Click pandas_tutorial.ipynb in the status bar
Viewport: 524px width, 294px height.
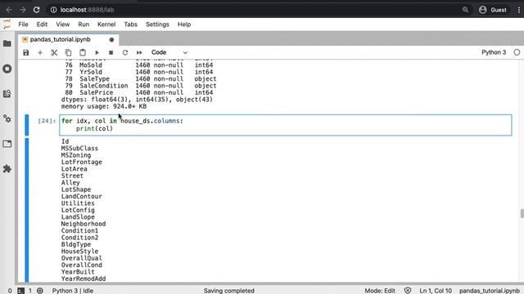tap(490, 291)
